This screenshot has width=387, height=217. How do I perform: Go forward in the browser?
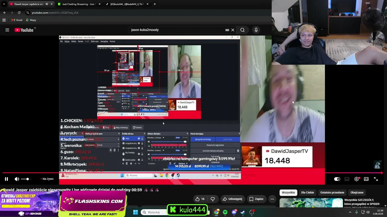12,13
